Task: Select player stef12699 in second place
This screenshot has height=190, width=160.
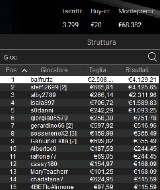Action: [79, 87]
